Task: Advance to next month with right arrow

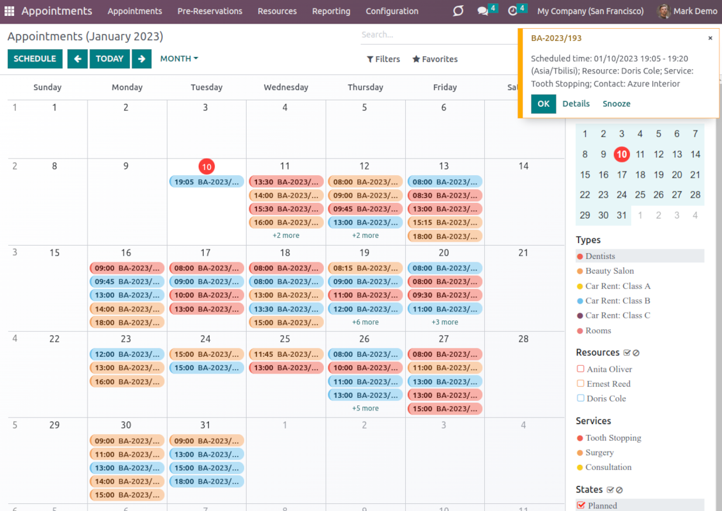Action: tap(141, 59)
